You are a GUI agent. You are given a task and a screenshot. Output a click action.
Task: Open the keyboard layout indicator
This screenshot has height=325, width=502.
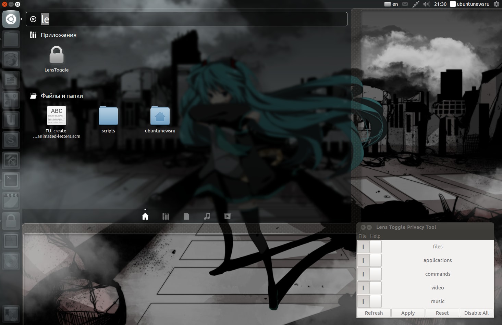tap(391, 4)
